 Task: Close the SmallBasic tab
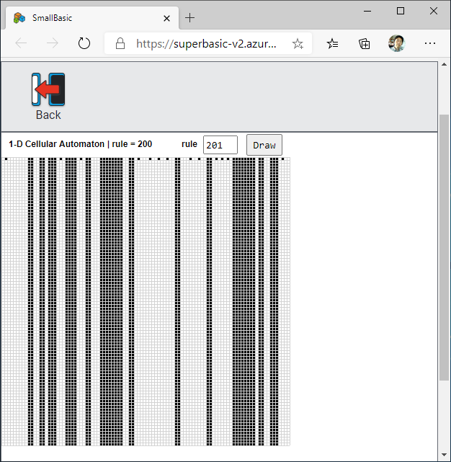pyautogui.click(x=166, y=18)
